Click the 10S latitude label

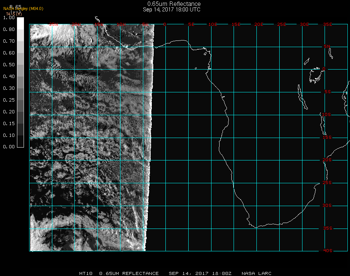[x=326, y=114]
